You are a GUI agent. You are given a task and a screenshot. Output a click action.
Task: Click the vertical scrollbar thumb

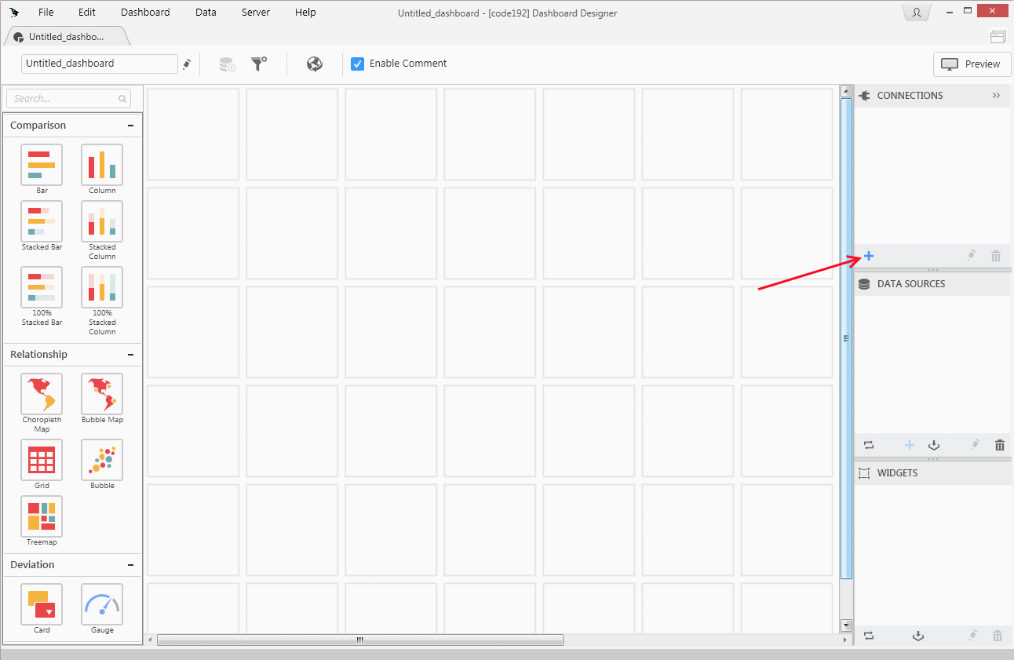[846, 339]
